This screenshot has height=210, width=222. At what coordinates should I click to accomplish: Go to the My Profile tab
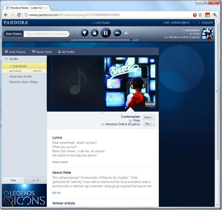pyautogui.click(x=66, y=52)
